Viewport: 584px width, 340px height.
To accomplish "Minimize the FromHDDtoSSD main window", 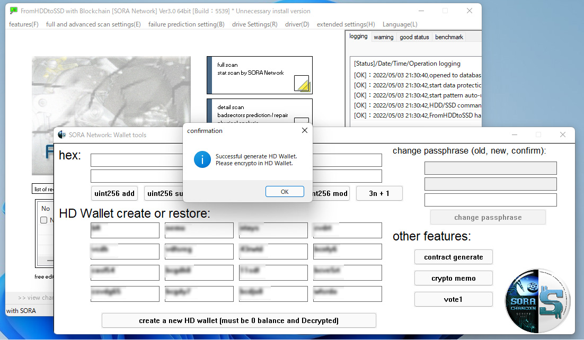I will click(421, 11).
